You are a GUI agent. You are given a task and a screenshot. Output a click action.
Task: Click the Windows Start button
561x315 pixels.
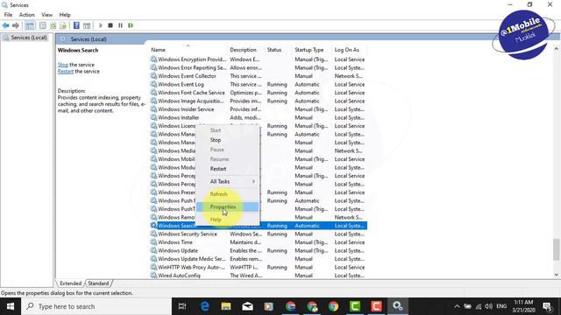[x=11, y=306]
